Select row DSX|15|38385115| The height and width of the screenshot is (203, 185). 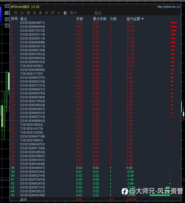pos(95,38)
